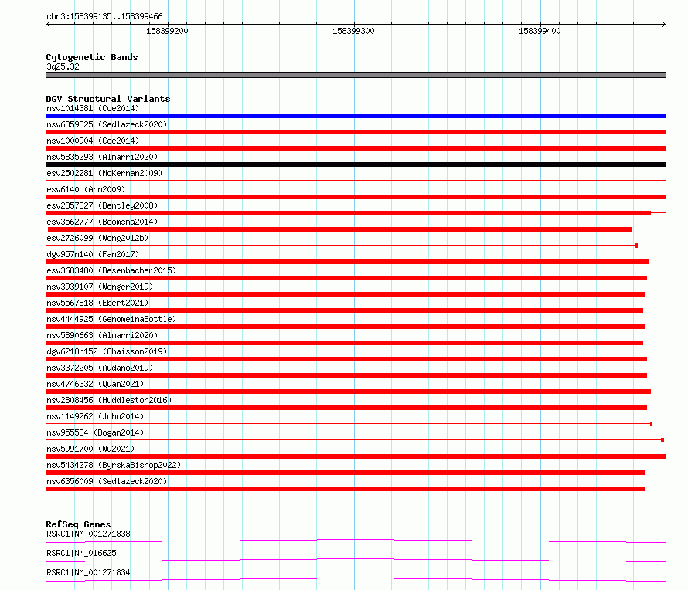Image resolution: width=688 pixels, height=590 pixels.
Task: Open nsv4444925 (GenomeinaBottle) label
Action: (111, 319)
